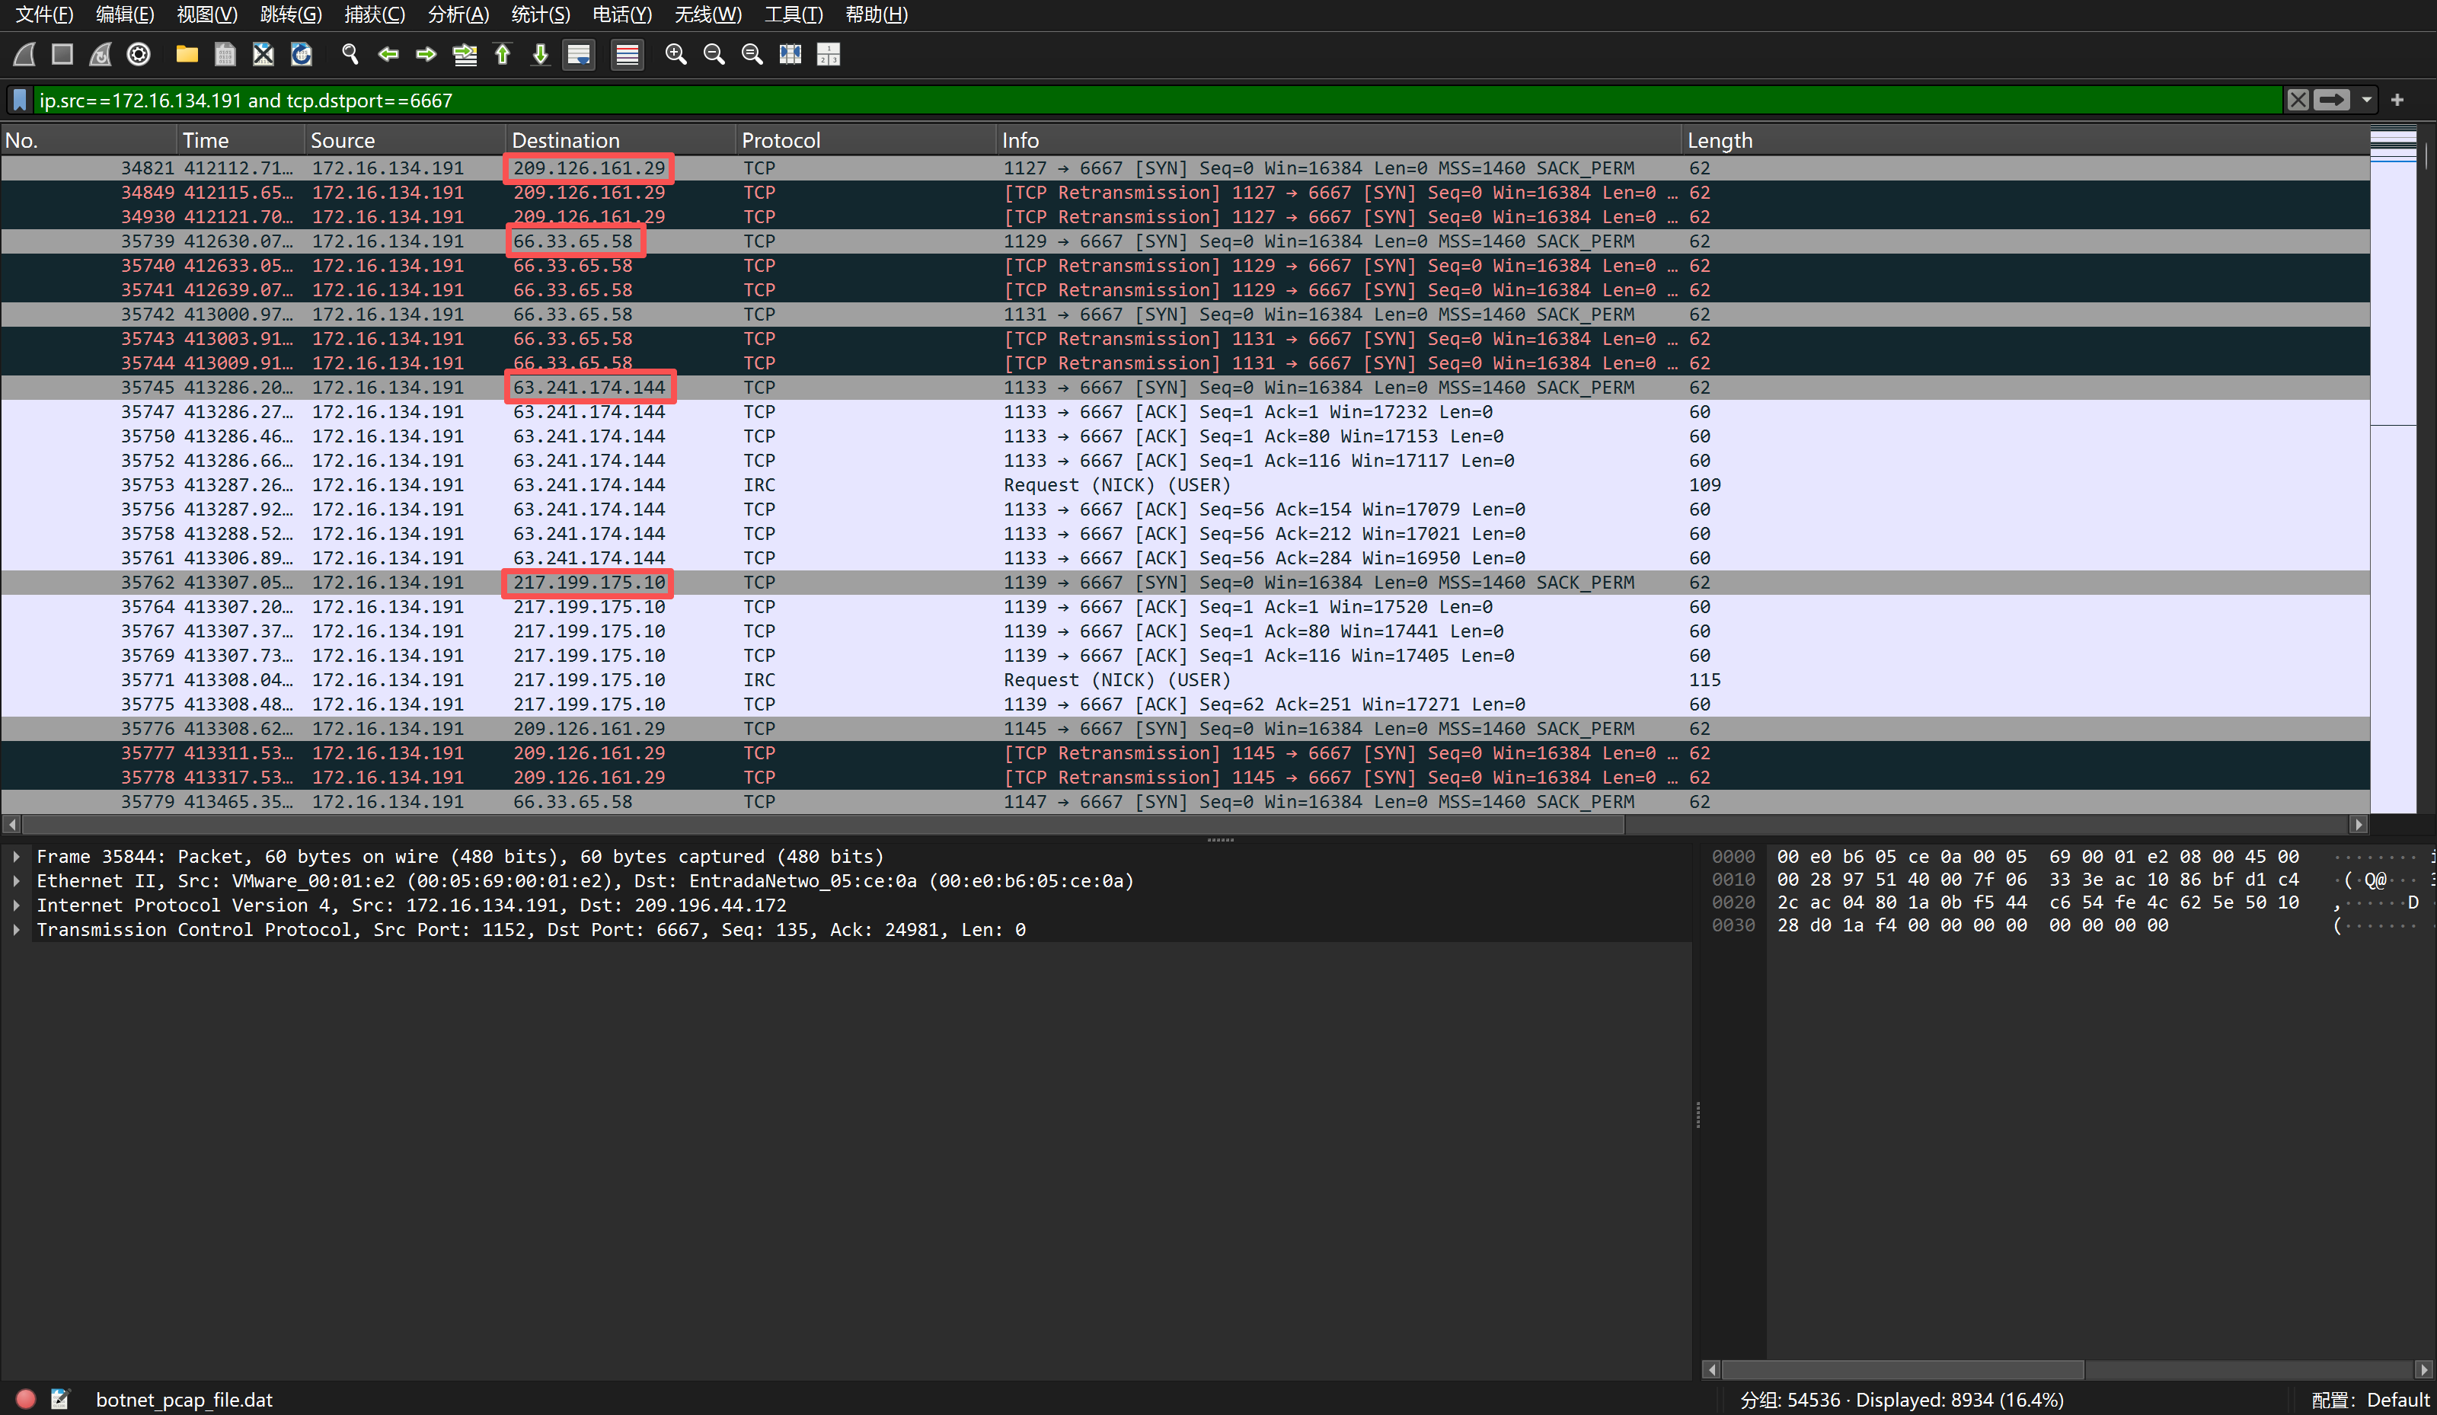Clear the display filter X button
This screenshot has height=1415, width=2437.
[x=2298, y=100]
